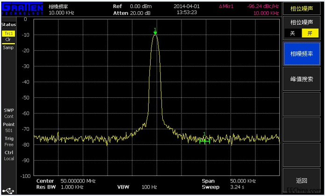This screenshot has width=325, height=196.
Task: Click the Trig Free status
Action: point(9,142)
